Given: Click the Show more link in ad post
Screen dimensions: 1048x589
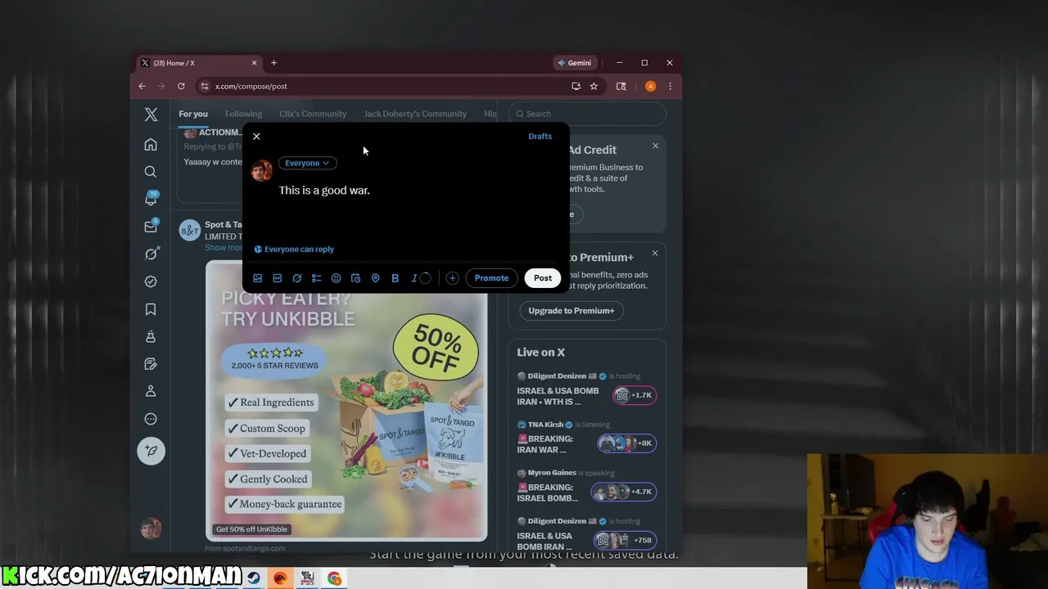Looking at the screenshot, I should tap(224, 248).
